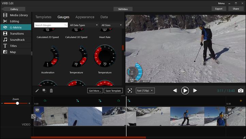Switch to the Templates tab
The height and width of the screenshot is (139, 246).
43,17
